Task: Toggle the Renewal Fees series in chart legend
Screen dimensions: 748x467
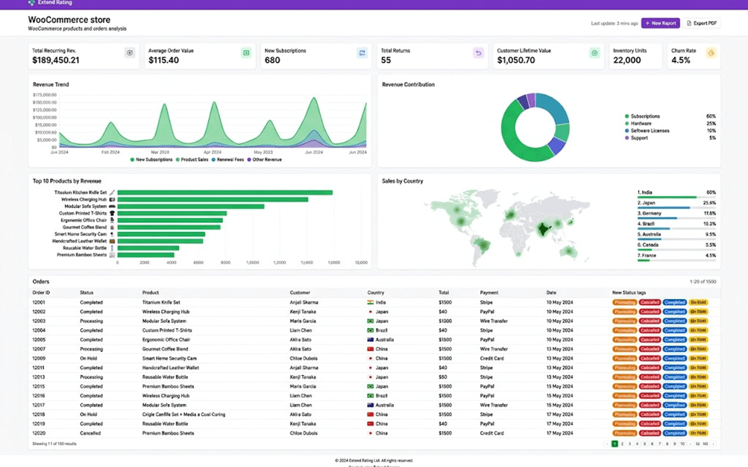Action: tap(228, 160)
